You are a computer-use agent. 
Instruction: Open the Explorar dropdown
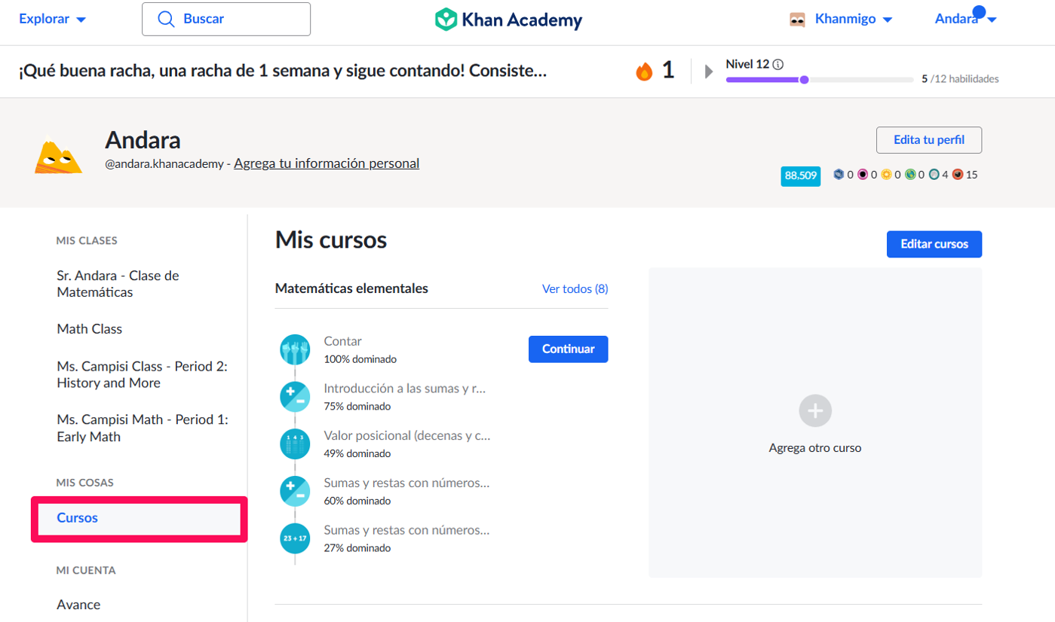52,19
